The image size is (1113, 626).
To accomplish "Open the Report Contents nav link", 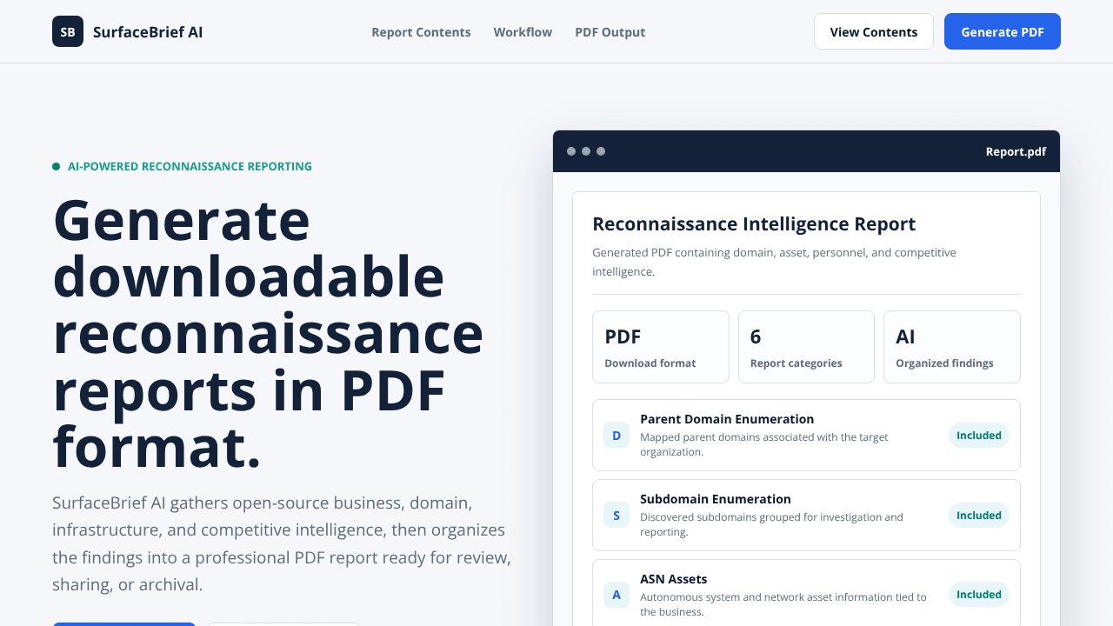I will click(x=421, y=32).
